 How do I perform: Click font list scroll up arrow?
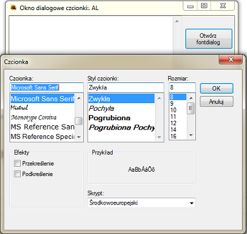tap(79, 98)
